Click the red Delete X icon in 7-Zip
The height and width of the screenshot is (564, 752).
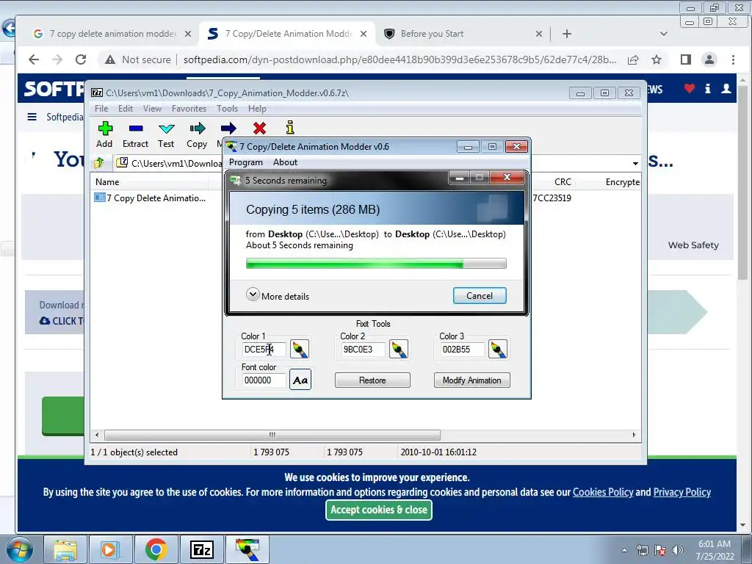tap(259, 128)
